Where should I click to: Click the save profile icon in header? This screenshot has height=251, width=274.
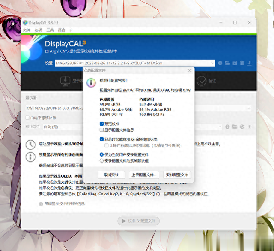point(235,63)
